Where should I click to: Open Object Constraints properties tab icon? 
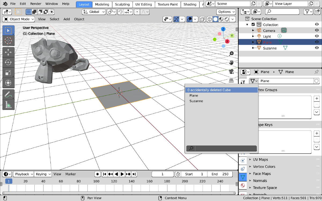243,169
